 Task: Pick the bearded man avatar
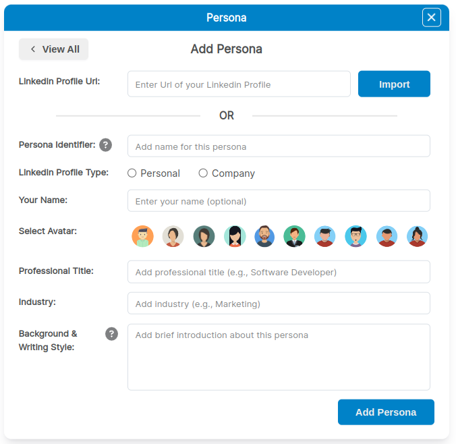tap(264, 236)
